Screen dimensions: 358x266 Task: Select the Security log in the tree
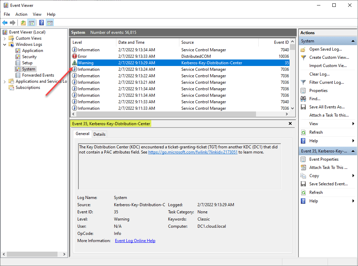tap(29, 57)
